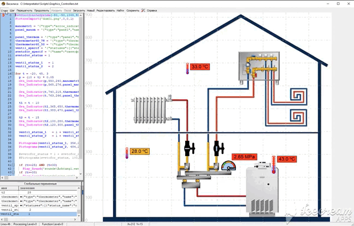Click variables table horizontal scroll left arrow
This screenshot has width=354, height=226.
2,219
